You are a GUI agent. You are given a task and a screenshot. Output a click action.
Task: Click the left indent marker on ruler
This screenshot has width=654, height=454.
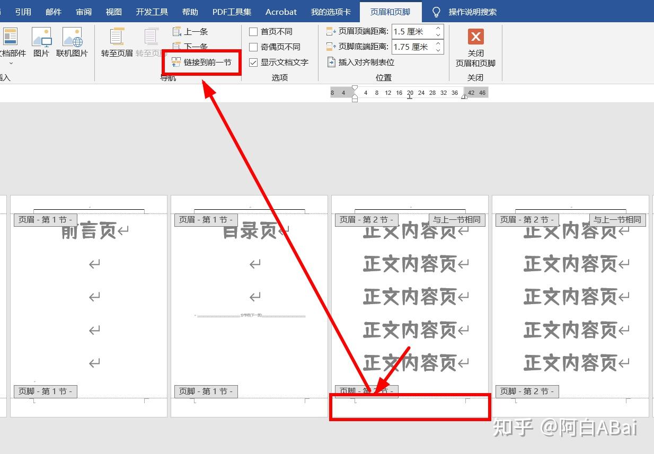(355, 99)
